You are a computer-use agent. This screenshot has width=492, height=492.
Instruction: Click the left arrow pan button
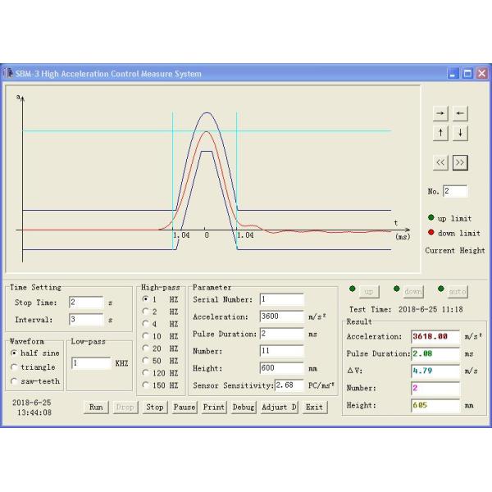coord(461,113)
